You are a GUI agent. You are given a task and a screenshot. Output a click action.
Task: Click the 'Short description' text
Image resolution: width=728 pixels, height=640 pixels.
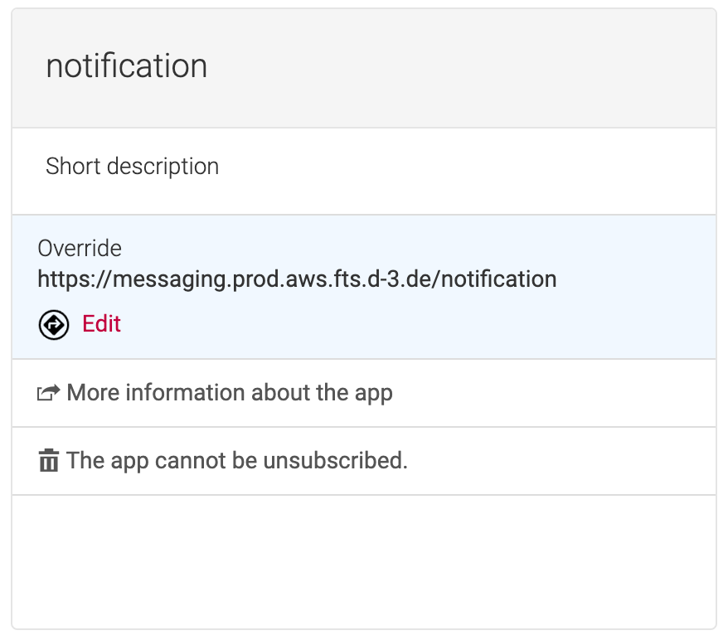pos(132,167)
